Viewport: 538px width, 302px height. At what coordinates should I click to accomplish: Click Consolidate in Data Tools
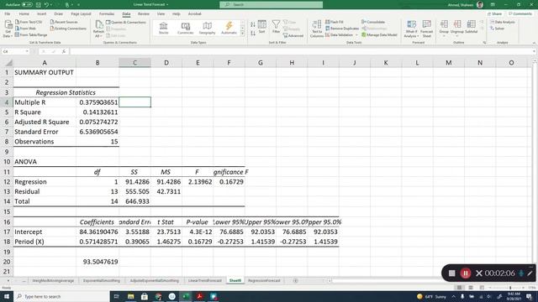373,22
